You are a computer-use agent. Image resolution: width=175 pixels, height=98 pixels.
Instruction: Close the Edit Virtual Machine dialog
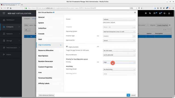135,13
